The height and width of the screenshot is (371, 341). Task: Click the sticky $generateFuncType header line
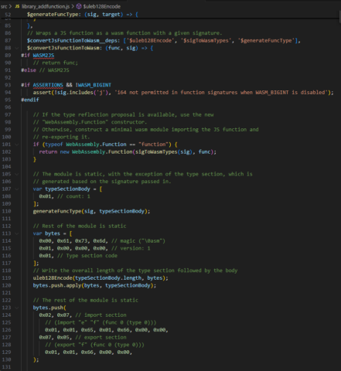[170, 15]
